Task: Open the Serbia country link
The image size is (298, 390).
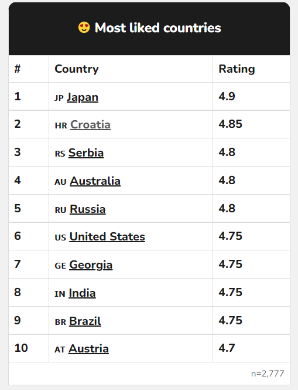Action: 86,152
